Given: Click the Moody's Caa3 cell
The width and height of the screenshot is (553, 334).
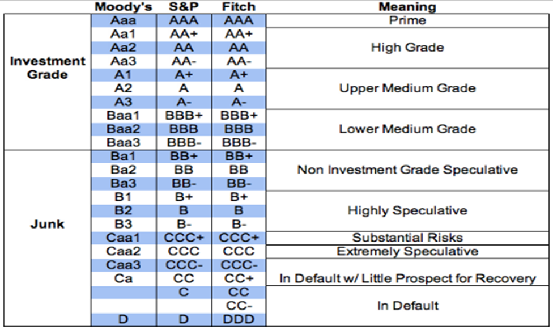Looking at the screenshot, I should [x=124, y=265].
